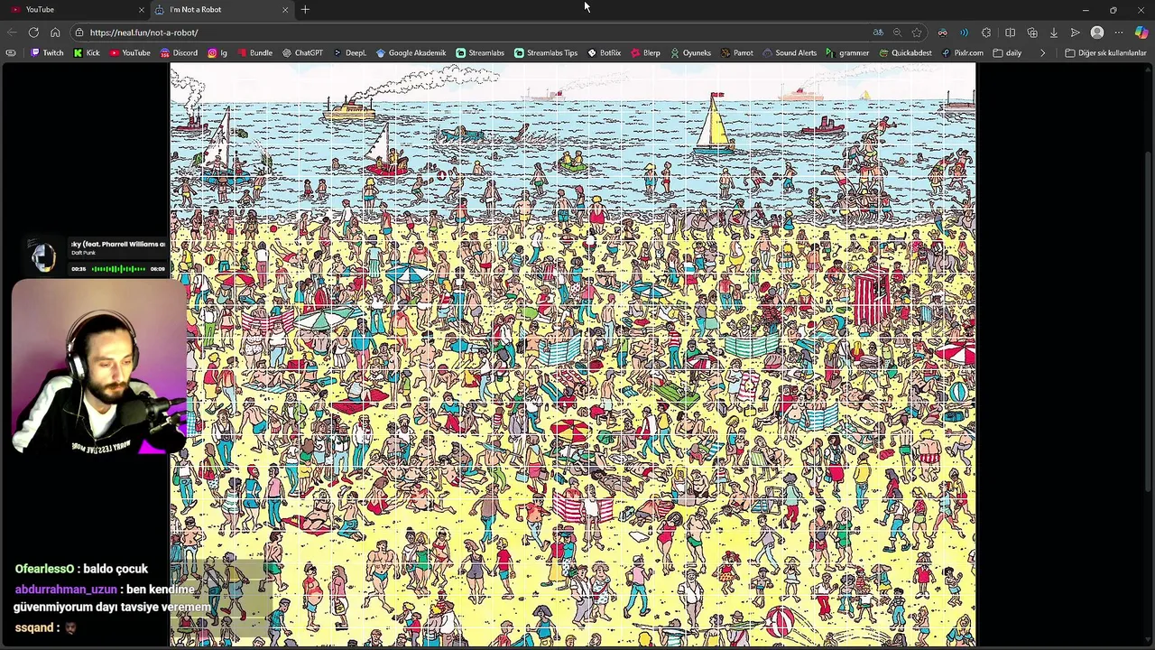Open the Discord bookmark
Screen dimensions: 1155x650
(179, 53)
